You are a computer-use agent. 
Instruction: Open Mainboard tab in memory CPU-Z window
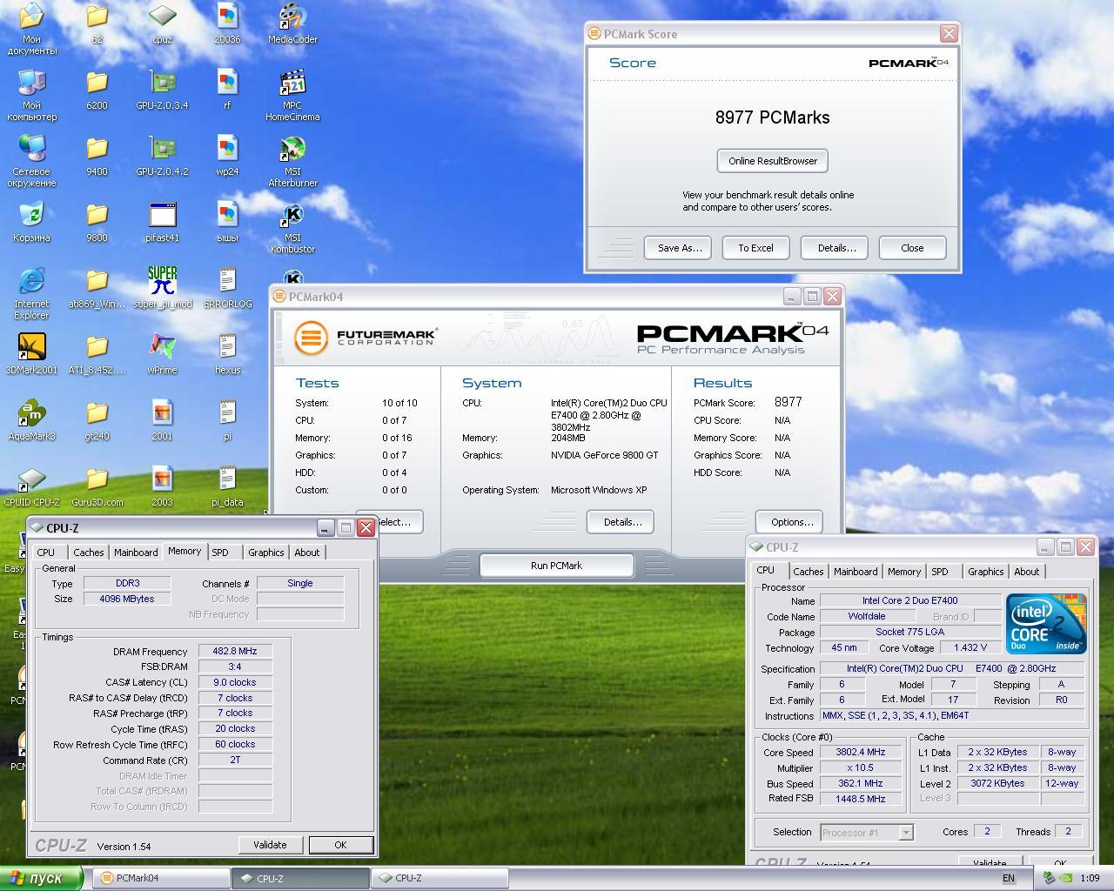coord(136,553)
